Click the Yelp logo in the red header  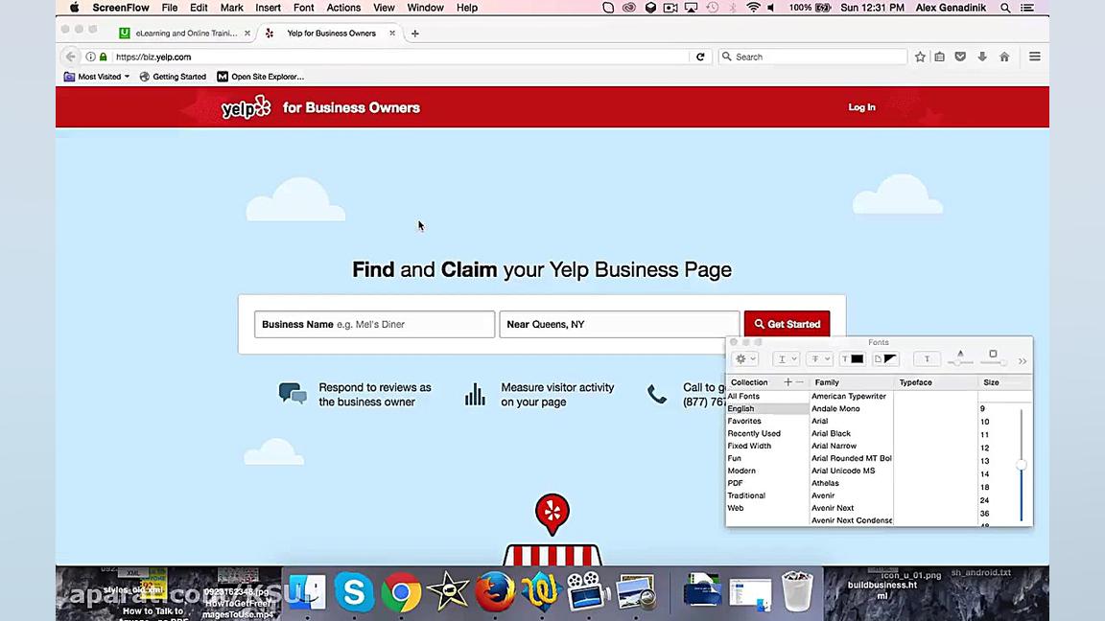246,107
